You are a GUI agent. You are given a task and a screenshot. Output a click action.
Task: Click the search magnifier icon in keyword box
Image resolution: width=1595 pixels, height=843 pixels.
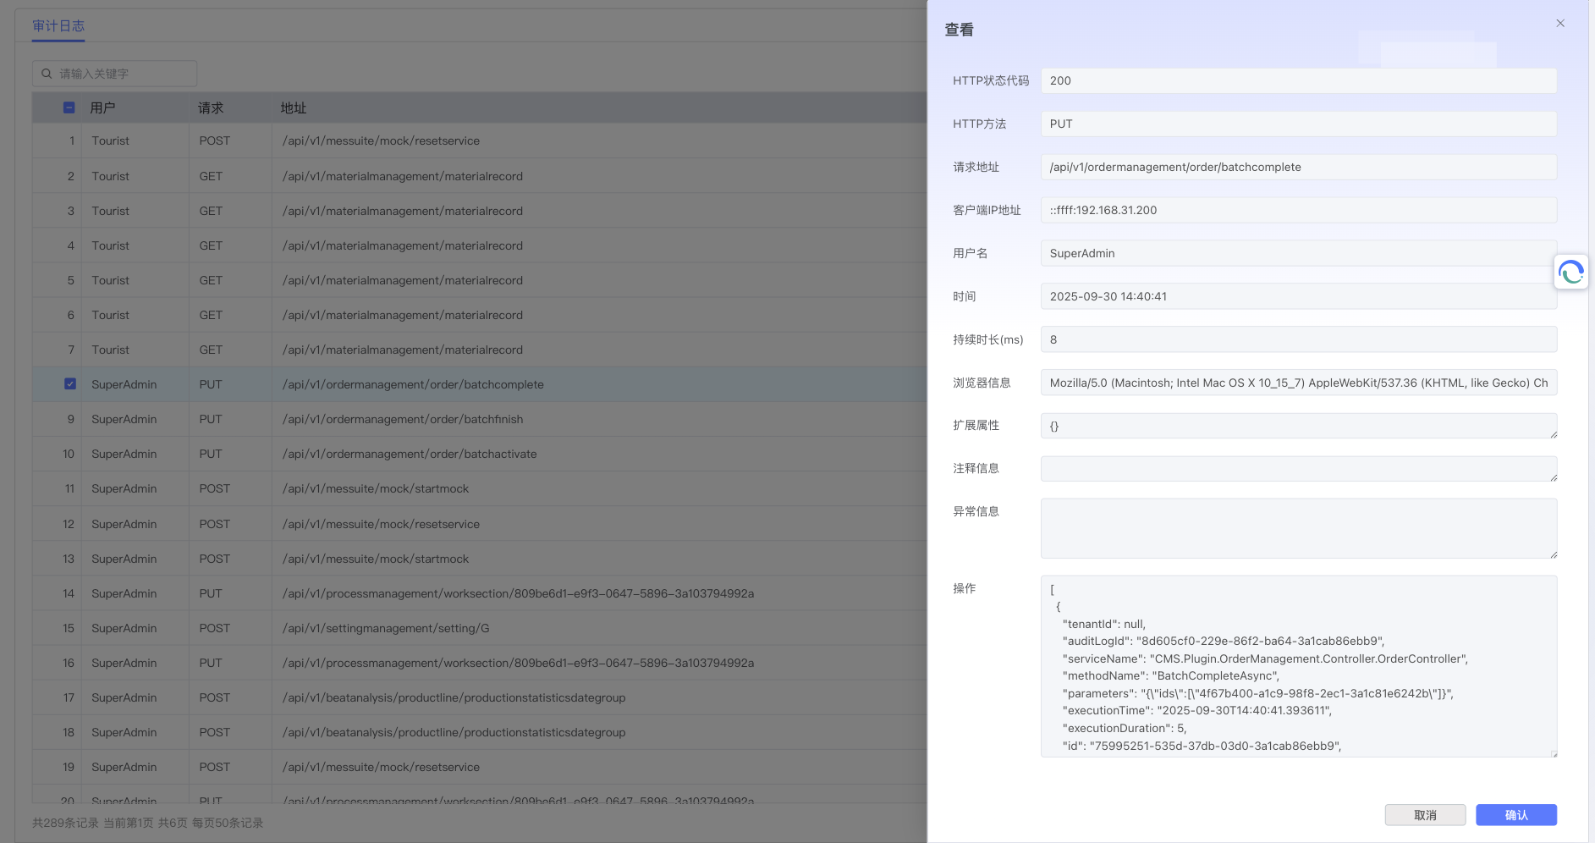47,74
